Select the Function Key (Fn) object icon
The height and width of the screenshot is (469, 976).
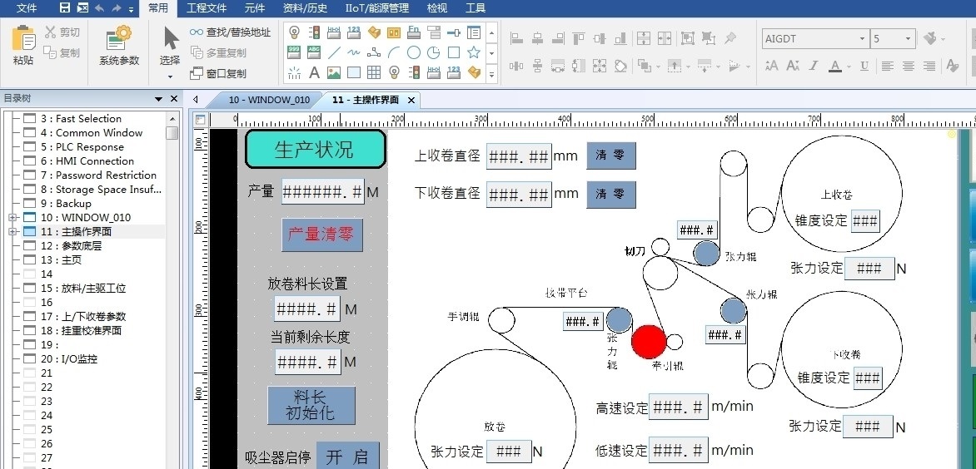point(414,33)
